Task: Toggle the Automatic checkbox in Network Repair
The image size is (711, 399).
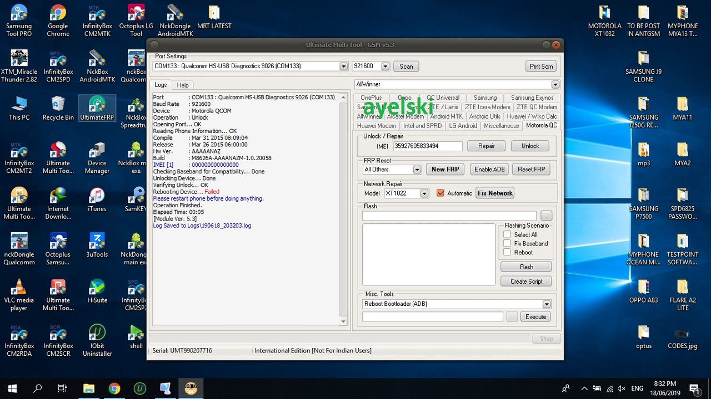Action: [440, 193]
